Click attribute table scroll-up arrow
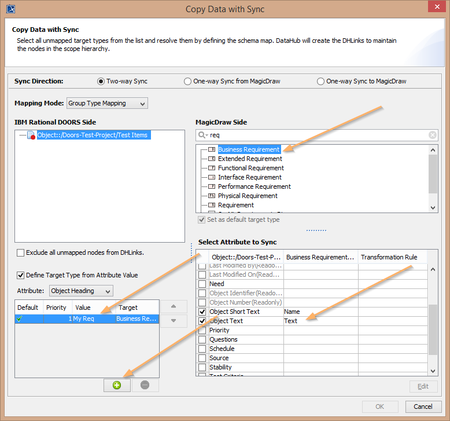Image resolution: width=450 pixels, height=421 pixels. pos(433,269)
